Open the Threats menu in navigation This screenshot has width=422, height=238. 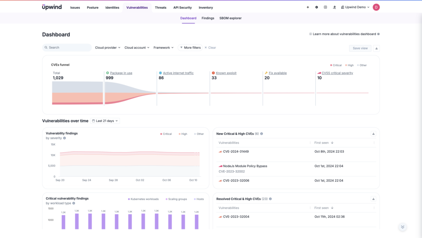[x=160, y=7]
